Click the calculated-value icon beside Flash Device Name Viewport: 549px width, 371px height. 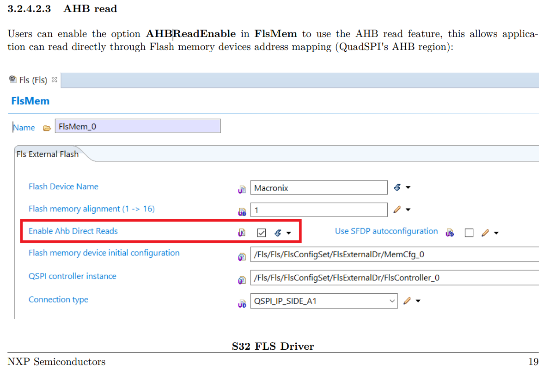(397, 187)
